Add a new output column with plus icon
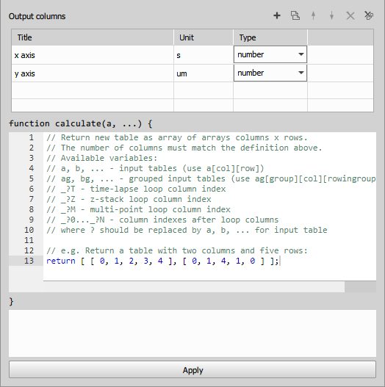The height and width of the screenshot is (387, 385). click(277, 16)
